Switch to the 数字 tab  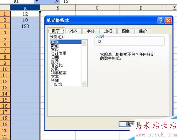56,31
